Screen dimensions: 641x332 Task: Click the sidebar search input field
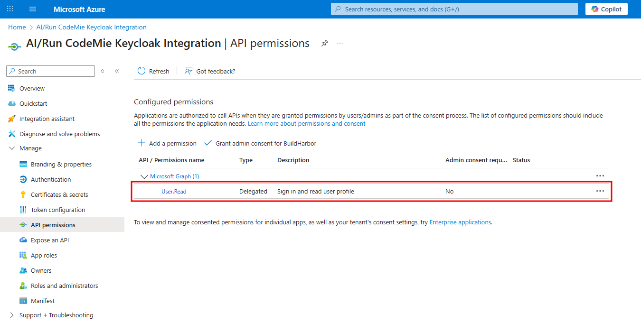(50, 71)
